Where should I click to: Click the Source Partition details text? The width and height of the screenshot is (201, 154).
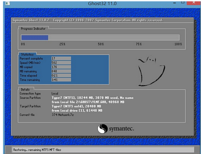(92, 98)
